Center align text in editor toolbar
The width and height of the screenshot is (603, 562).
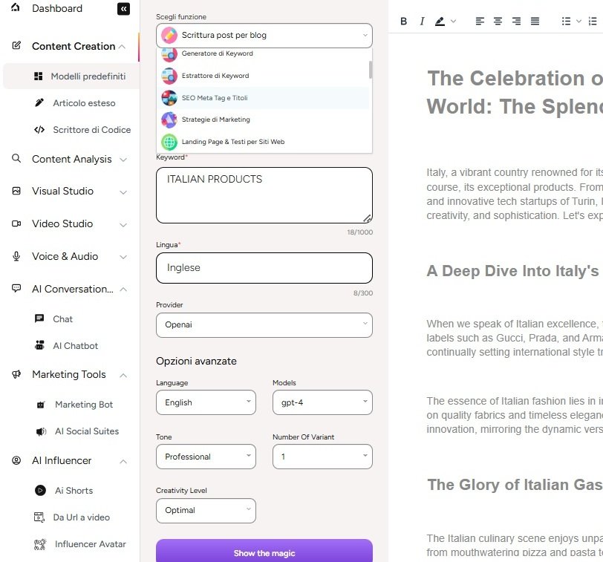pyautogui.click(x=498, y=22)
